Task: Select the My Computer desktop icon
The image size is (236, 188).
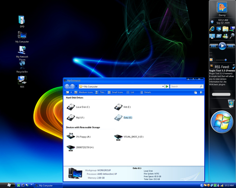Action: (22, 37)
